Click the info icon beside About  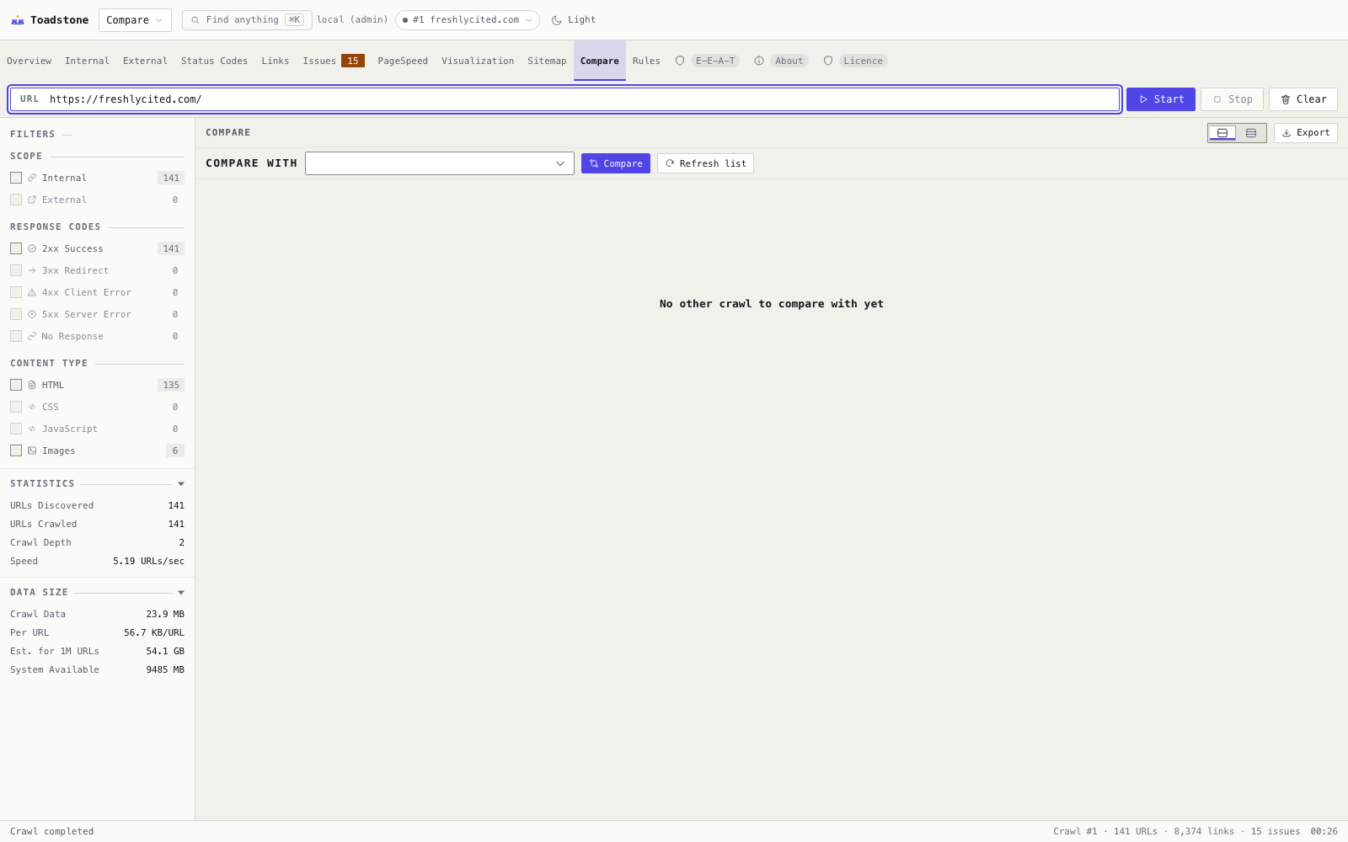pyautogui.click(x=759, y=61)
